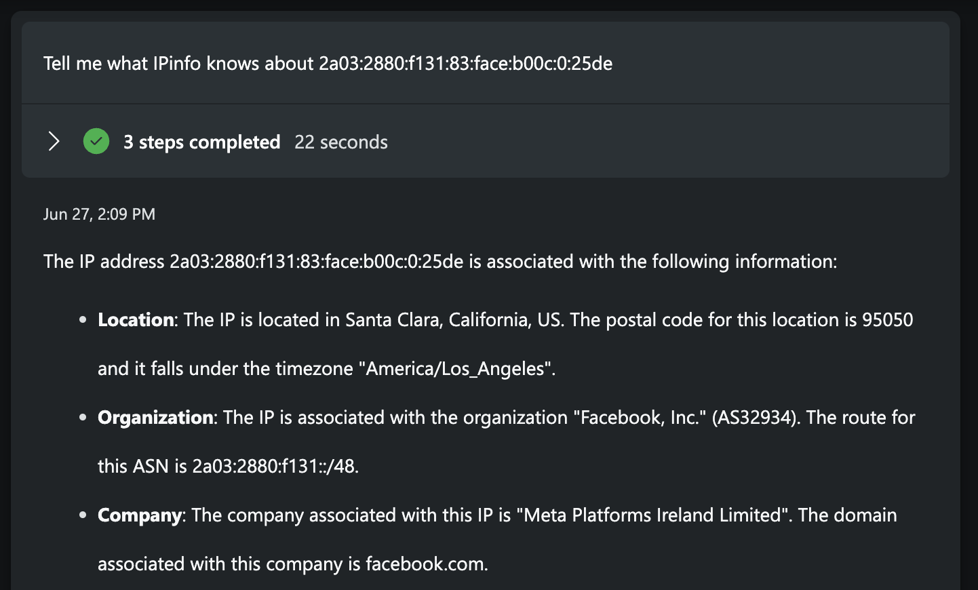Select the Jun 27, 2:09 PM timestamp
This screenshot has height=590, width=978.
(100, 214)
